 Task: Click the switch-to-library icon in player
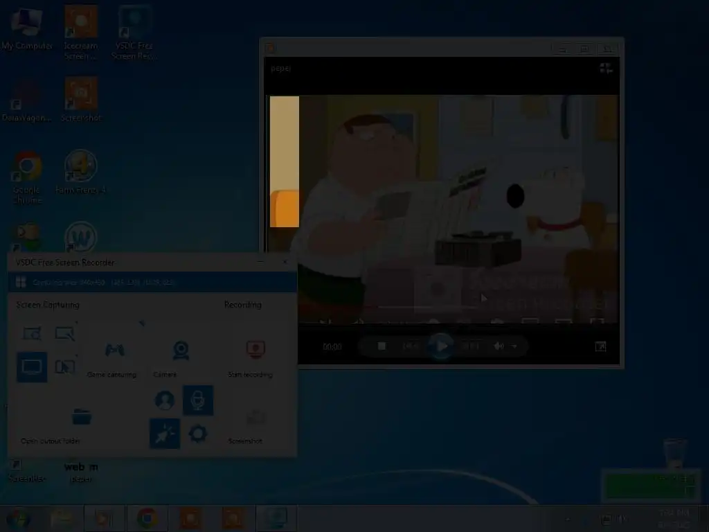click(606, 69)
